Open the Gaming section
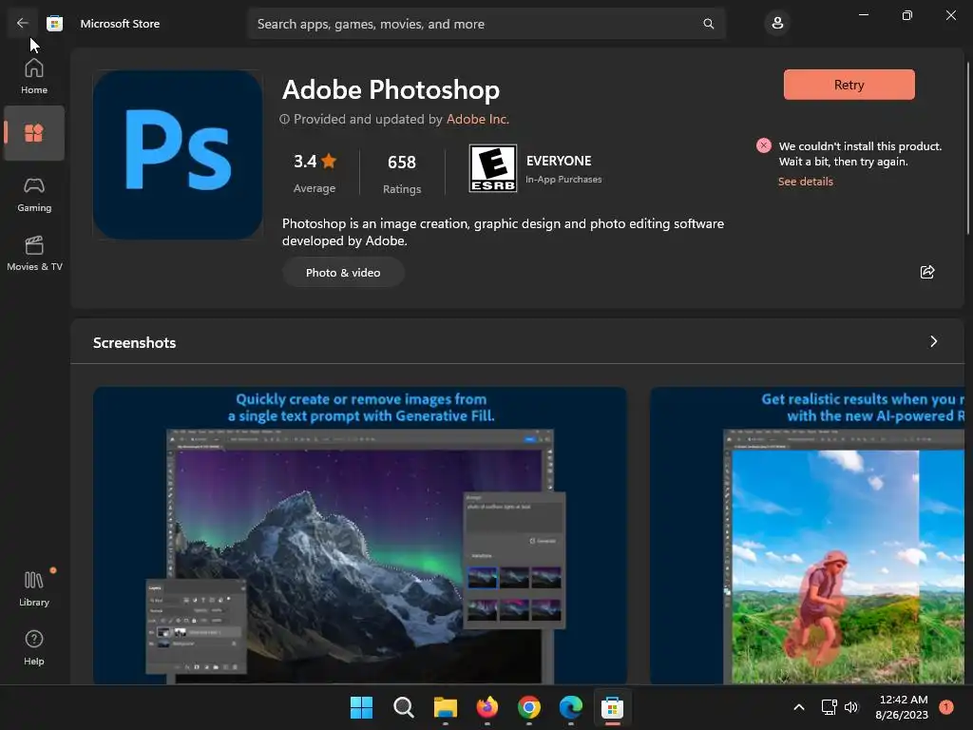 point(34,194)
